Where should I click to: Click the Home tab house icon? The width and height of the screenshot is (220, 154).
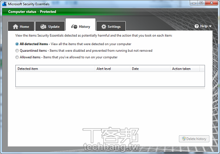click(x=15, y=27)
